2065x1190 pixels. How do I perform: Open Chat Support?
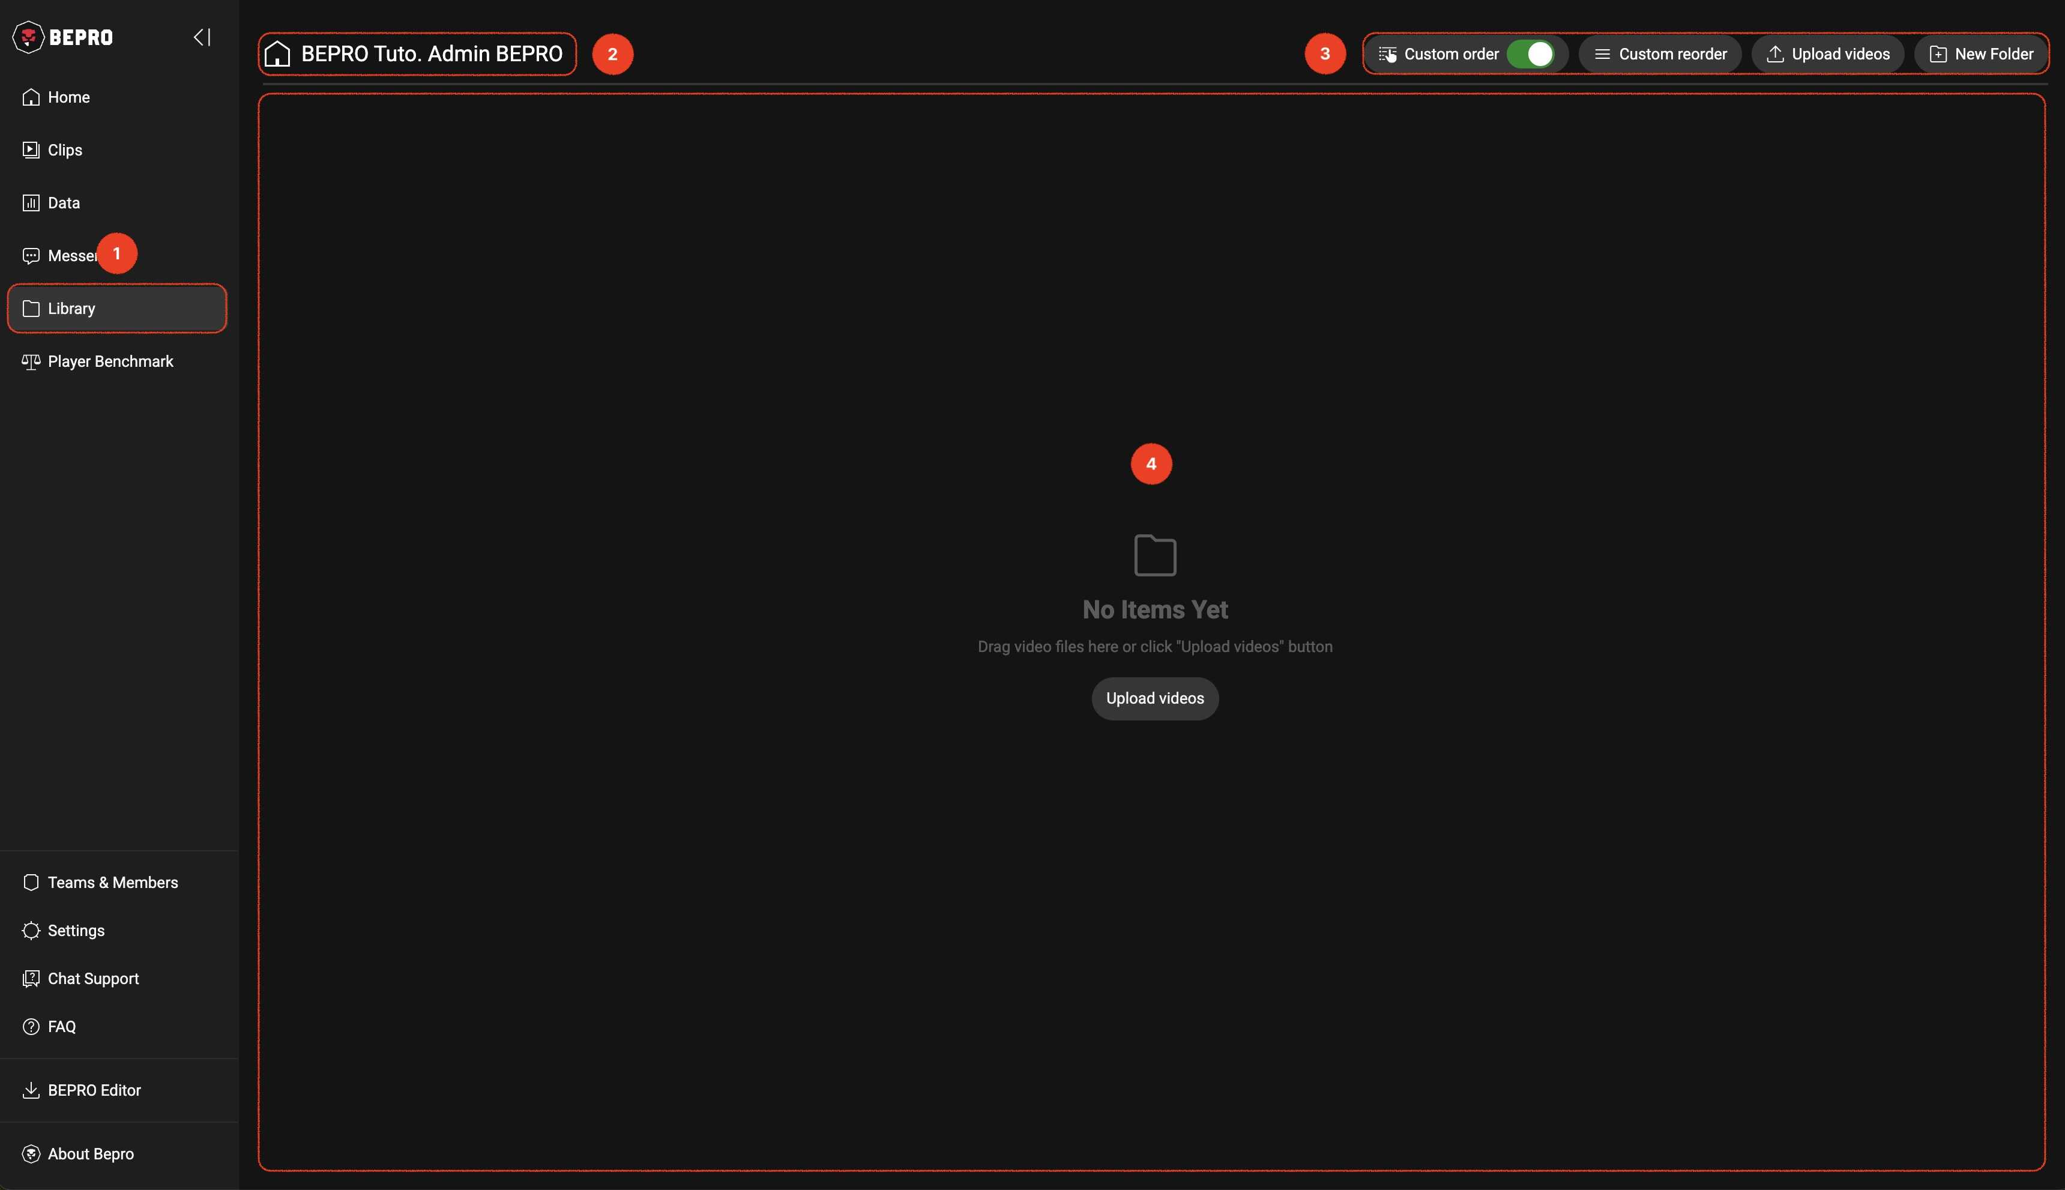tap(93, 979)
